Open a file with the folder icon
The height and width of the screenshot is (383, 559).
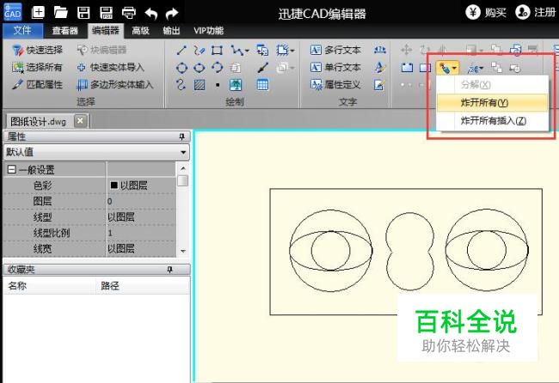pos(61,13)
